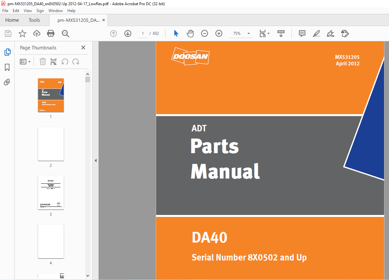Open the View menu
389x280 pixels.
28,11
